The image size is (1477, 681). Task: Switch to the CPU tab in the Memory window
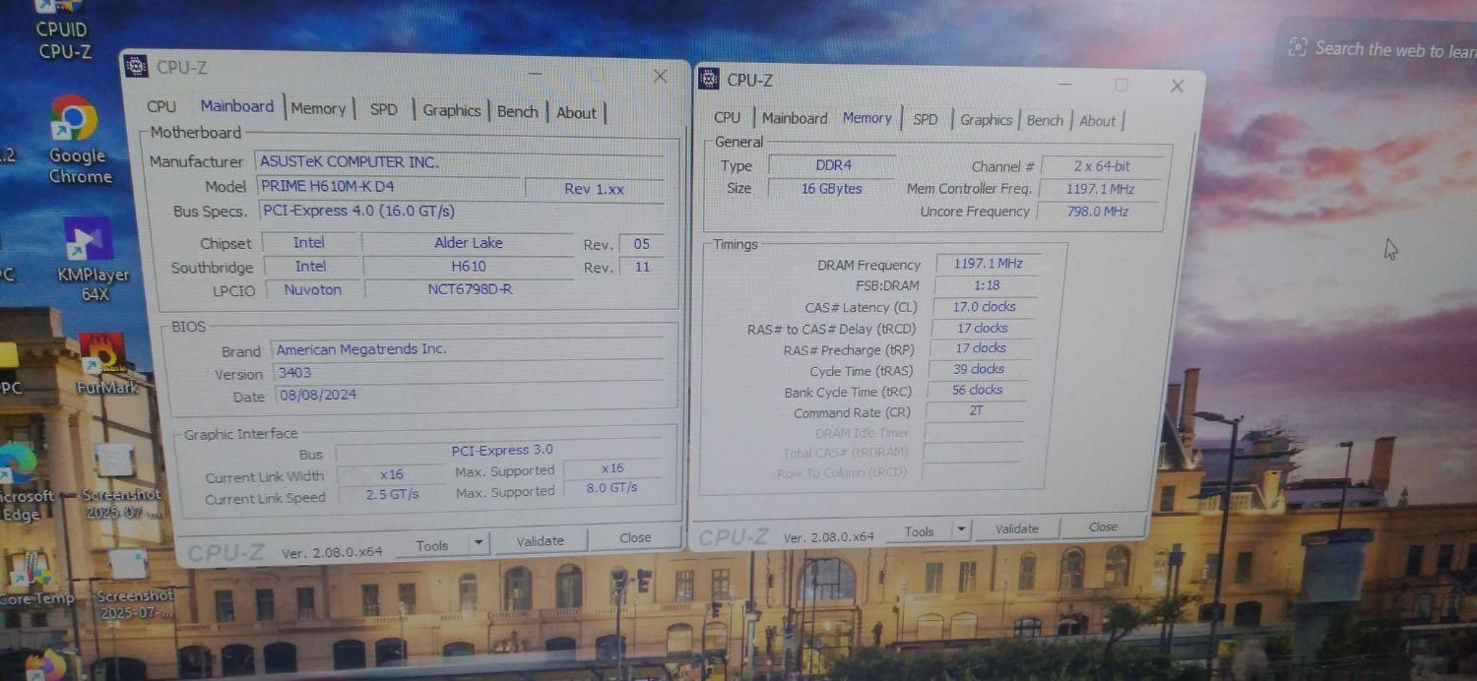pyautogui.click(x=727, y=117)
